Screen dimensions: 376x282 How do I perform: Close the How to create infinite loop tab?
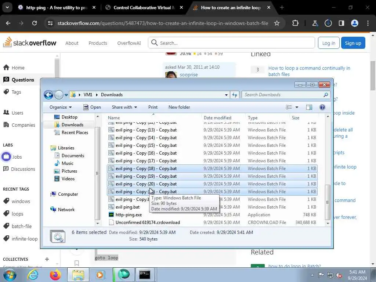click(268, 8)
